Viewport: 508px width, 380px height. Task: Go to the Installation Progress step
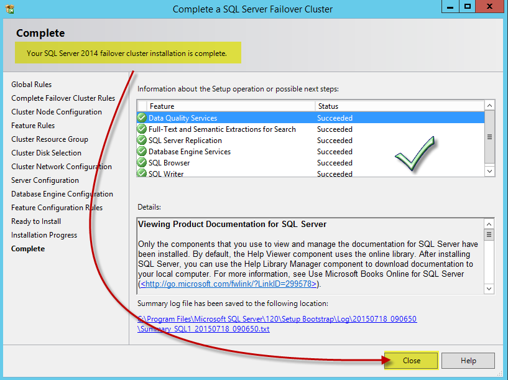[x=44, y=235]
